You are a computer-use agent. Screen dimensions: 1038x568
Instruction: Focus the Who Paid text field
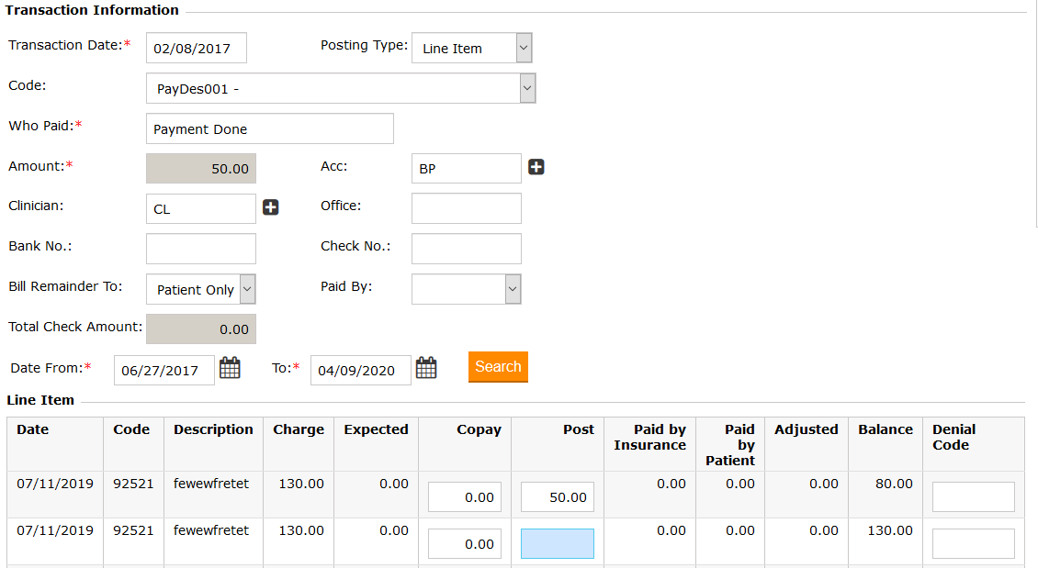click(x=269, y=128)
